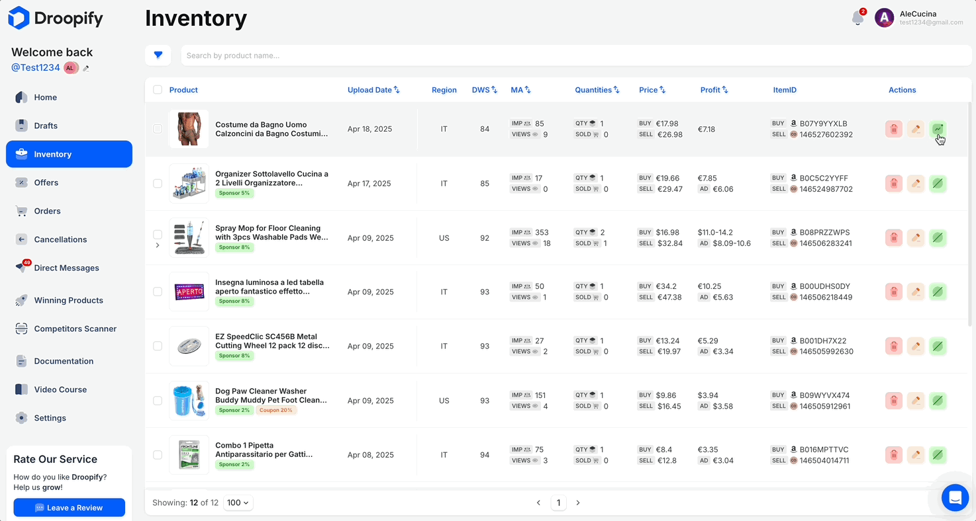Open Amazon item B07Y9YYXLB
The height and width of the screenshot is (521, 976).
823,124
